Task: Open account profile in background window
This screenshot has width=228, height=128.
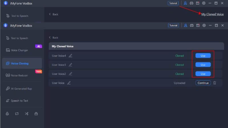Action: point(185,3)
